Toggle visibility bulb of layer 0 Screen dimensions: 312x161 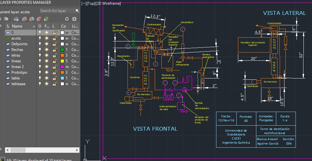(x=40, y=33)
